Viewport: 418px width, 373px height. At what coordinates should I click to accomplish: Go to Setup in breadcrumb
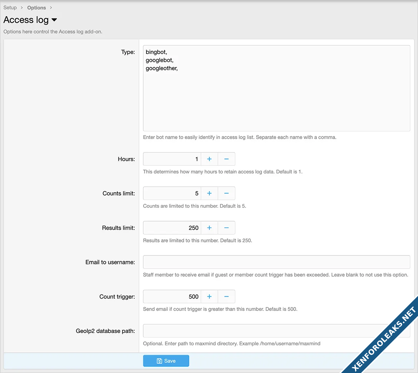point(10,8)
